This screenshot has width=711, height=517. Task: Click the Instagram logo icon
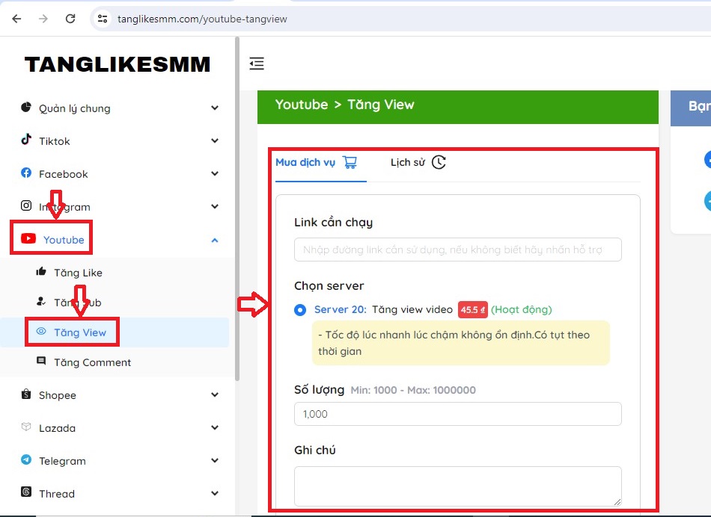tap(26, 205)
